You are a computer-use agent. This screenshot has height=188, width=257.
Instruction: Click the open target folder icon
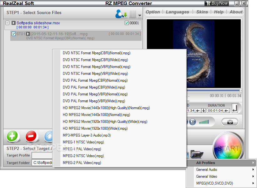[x=197, y=154]
